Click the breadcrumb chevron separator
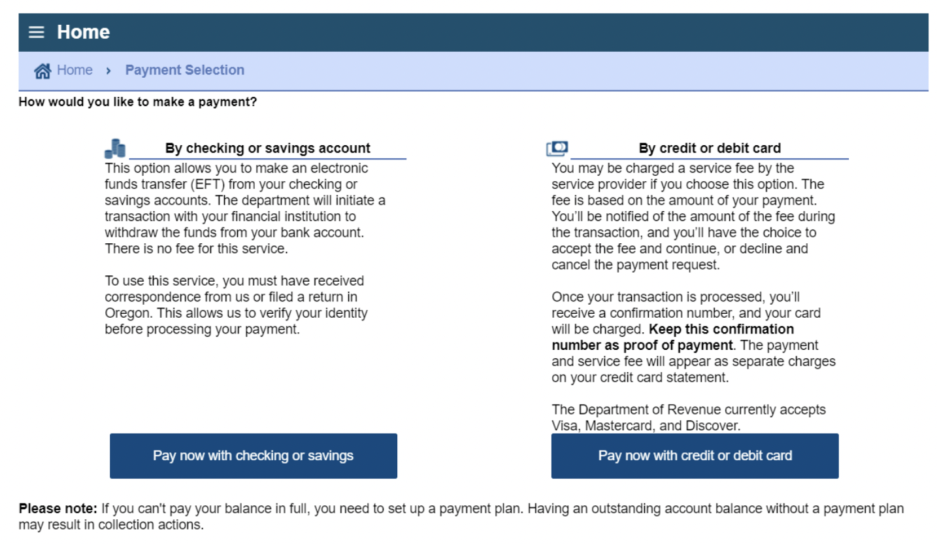Screen dimensions: 937x544 (x=108, y=71)
